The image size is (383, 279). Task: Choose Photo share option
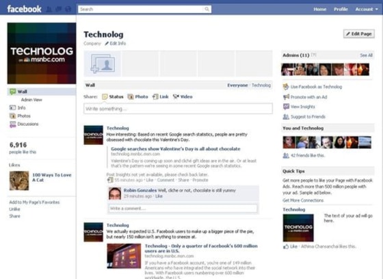(x=137, y=96)
